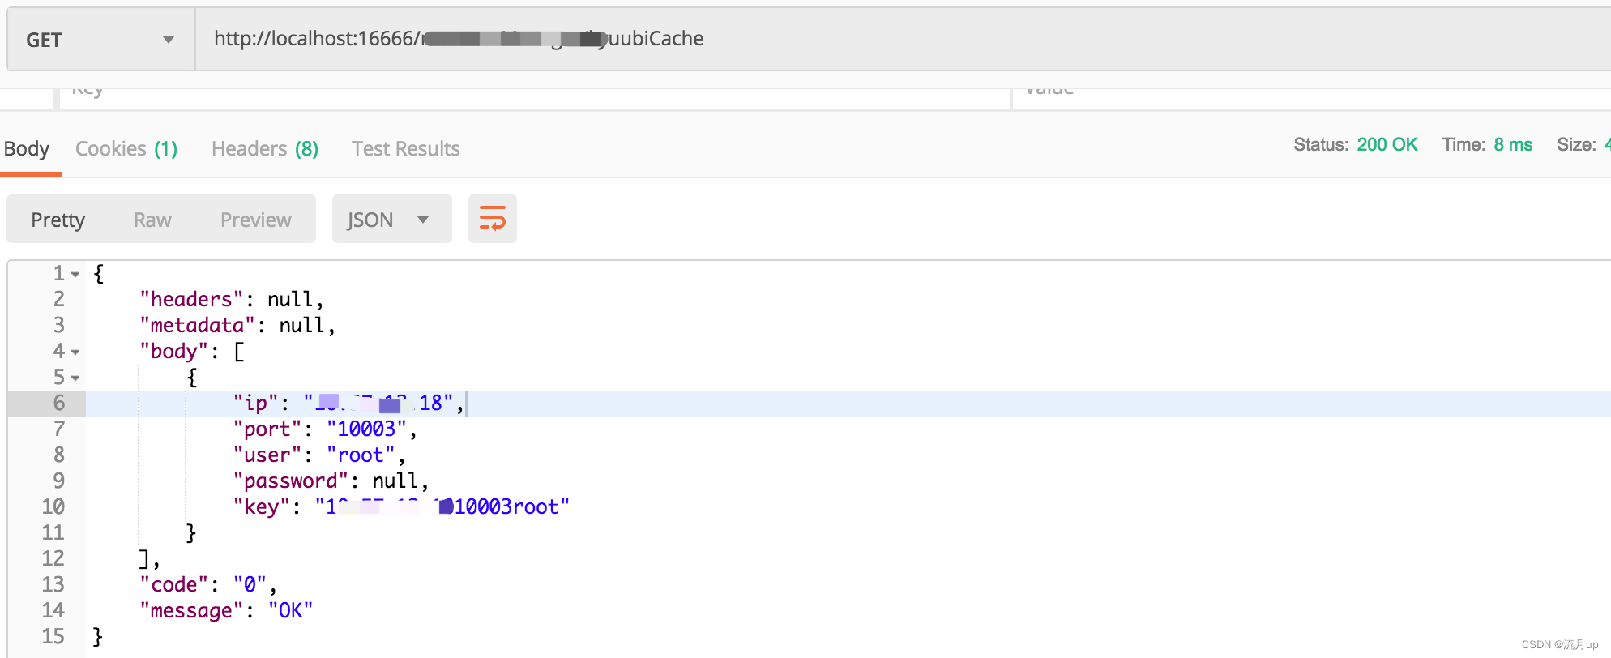Toggle the line wrap icon
Screen dimensions: 1611x658
(493, 219)
